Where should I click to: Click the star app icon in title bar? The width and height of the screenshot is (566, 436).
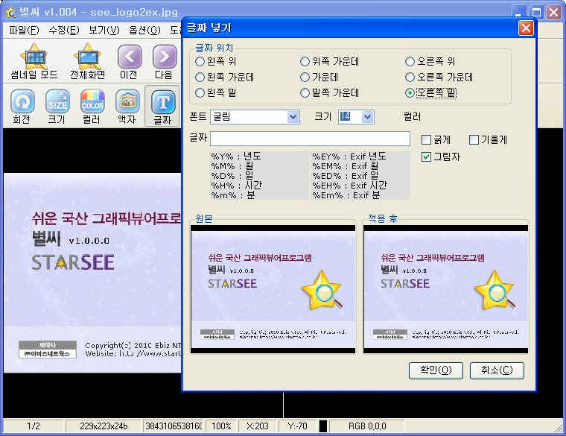coord(10,13)
